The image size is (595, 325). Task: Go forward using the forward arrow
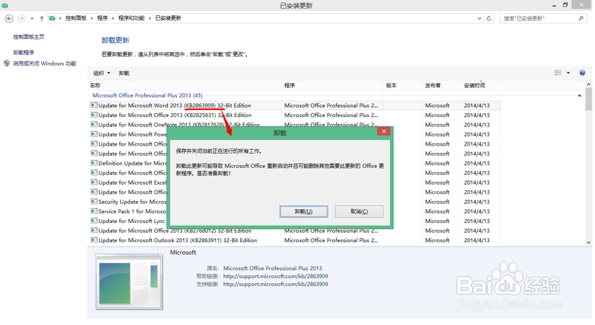click(x=22, y=18)
